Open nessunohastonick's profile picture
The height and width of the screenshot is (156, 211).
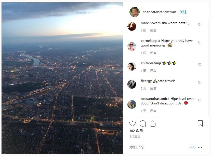click(x=132, y=104)
